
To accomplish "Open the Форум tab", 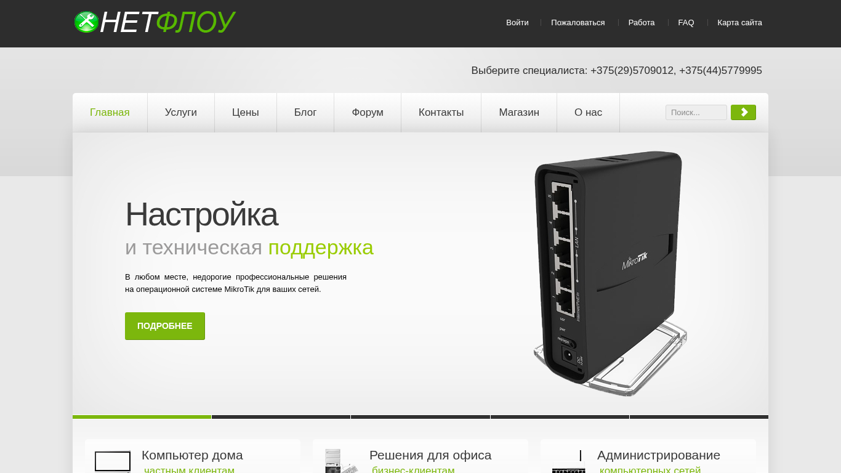I will click(368, 112).
